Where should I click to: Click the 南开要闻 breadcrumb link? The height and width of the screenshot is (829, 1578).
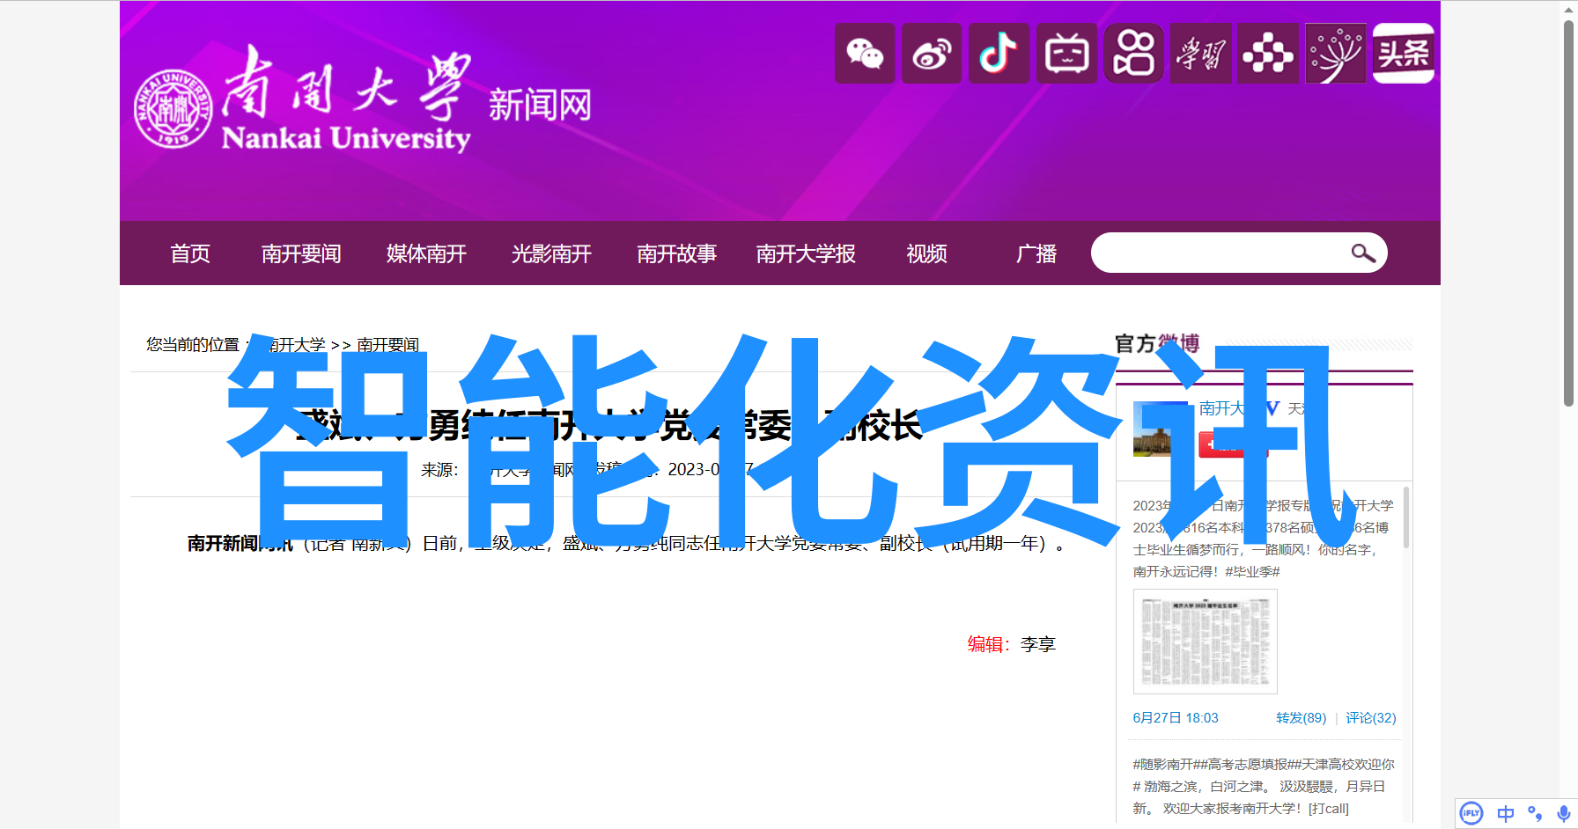click(388, 345)
